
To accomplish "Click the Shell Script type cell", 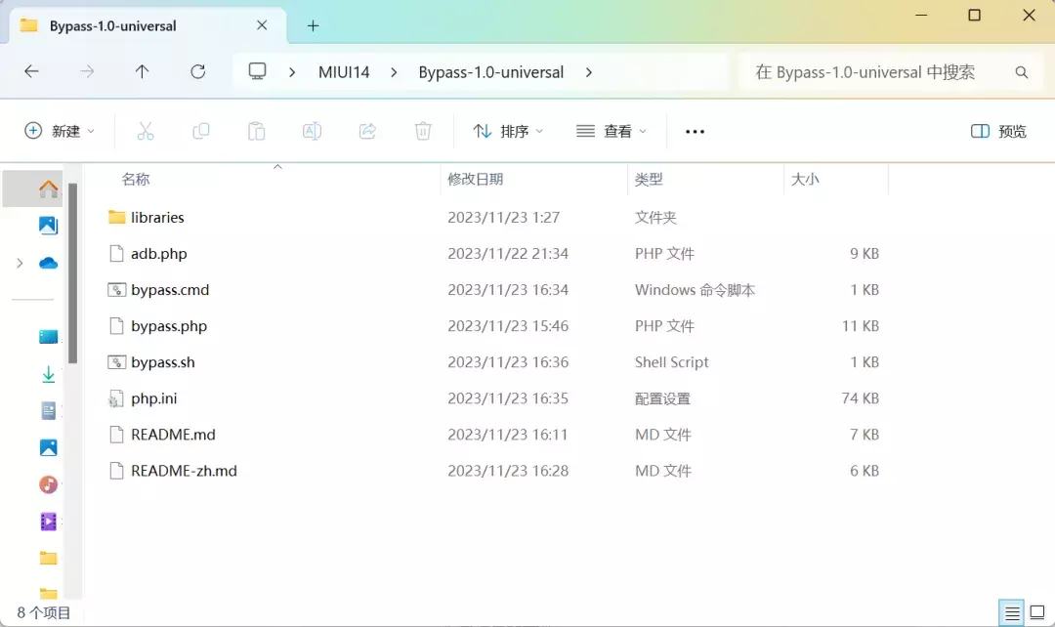I will (671, 362).
